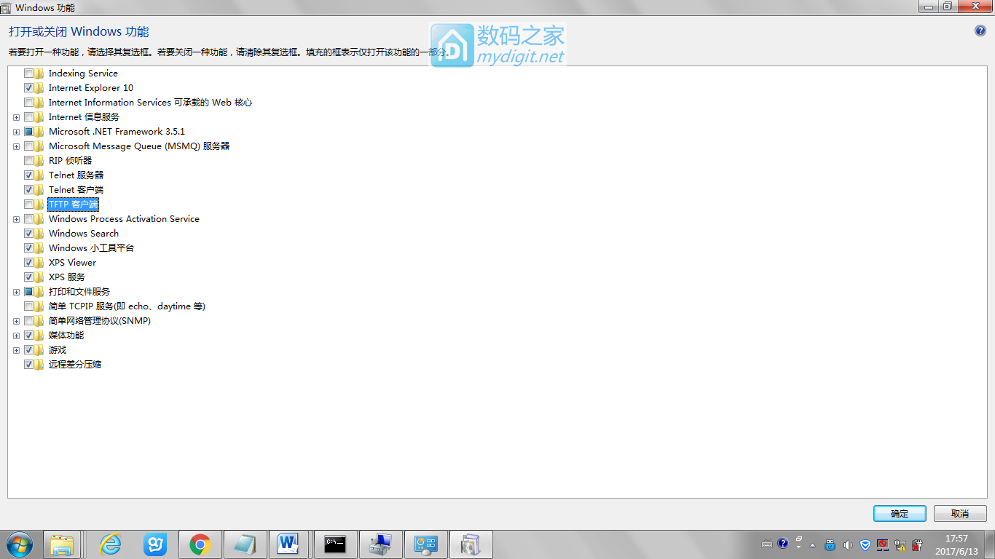Open the Control Panel taskbar item
Screen dimensions: 995x559
point(425,544)
